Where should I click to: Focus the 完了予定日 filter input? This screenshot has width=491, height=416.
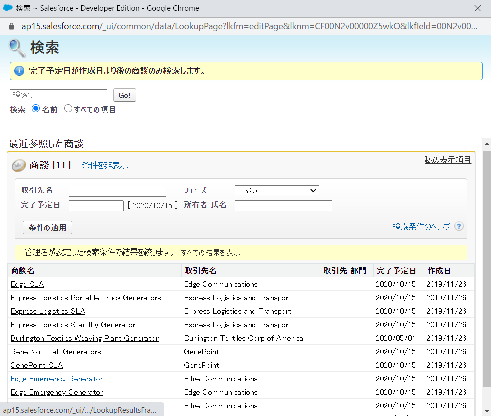point(96,206)
